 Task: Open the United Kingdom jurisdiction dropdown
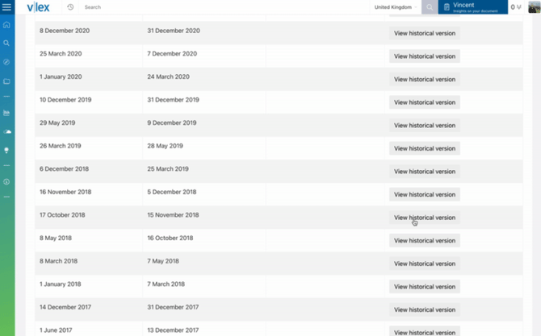coord(396,7)
